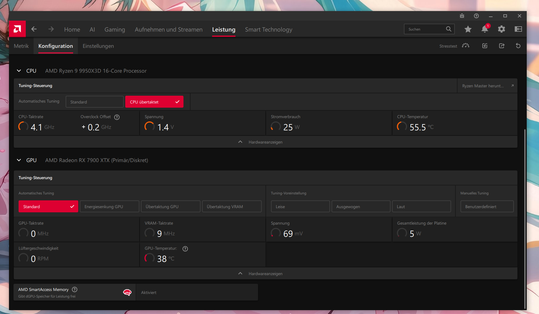Click the AMD logo icon
The width and height of the screenshot is (539, 314).
tap(17, 29)
